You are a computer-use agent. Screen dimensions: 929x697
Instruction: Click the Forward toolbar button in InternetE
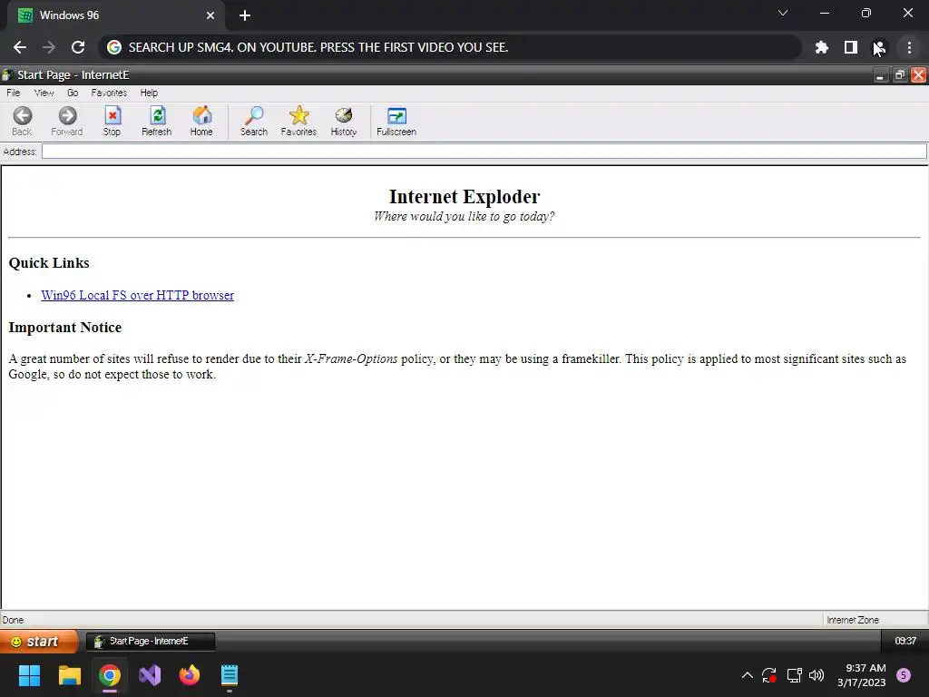(x=67, y=121)
